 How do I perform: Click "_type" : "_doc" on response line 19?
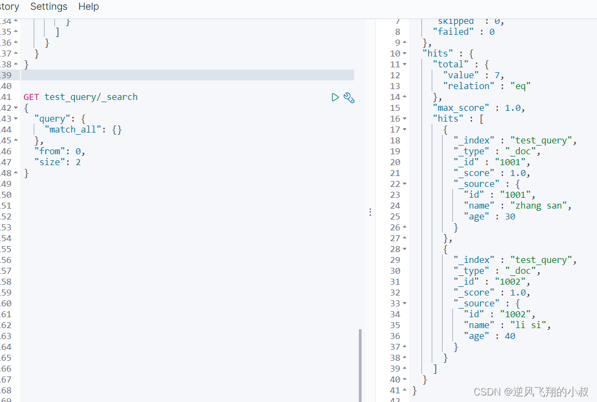click(497, 152)
